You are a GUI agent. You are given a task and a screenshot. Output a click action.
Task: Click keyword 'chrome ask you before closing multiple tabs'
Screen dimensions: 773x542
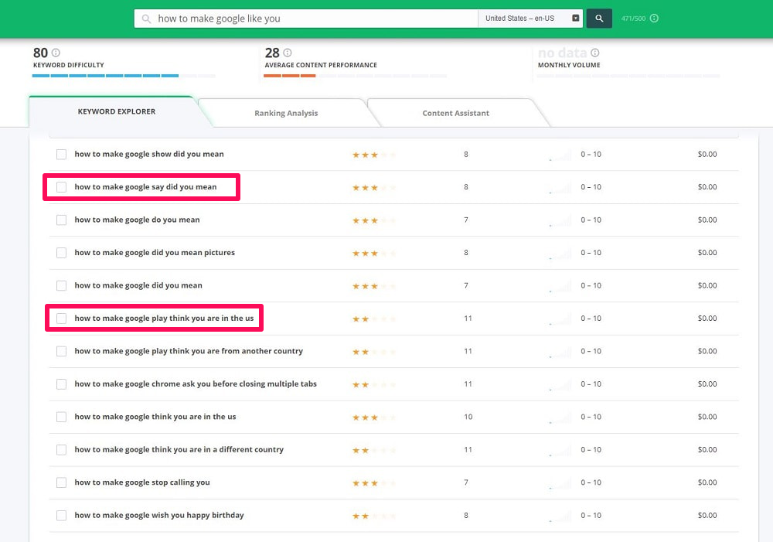[196, 383]
